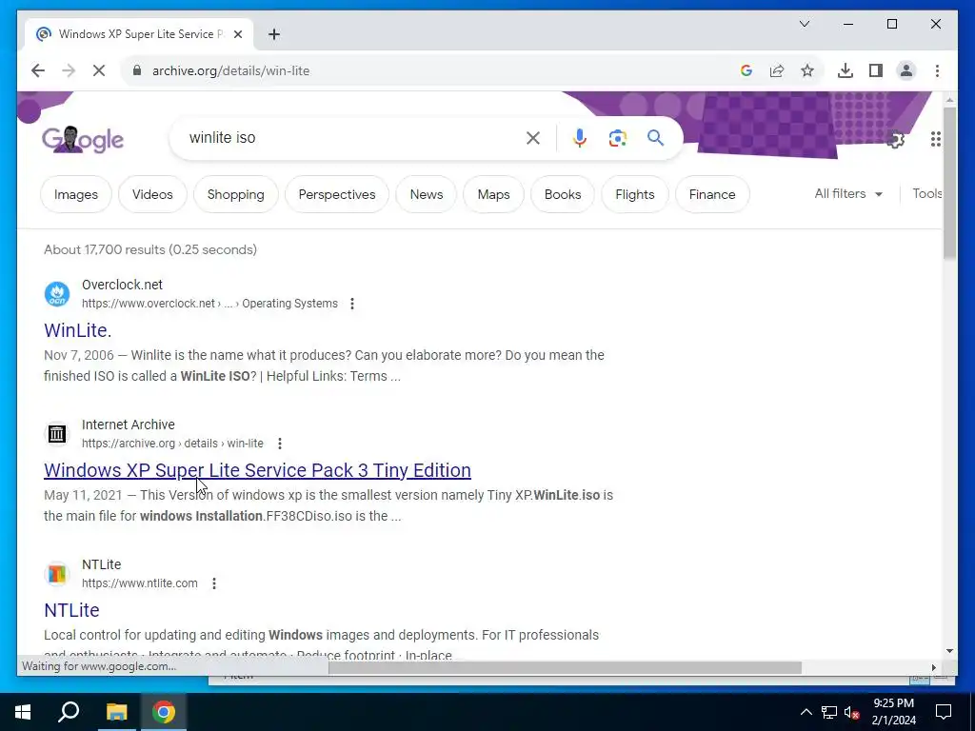The image size is (975, 731).
Task: Click the address bar URL
Action: coord(230,70)
